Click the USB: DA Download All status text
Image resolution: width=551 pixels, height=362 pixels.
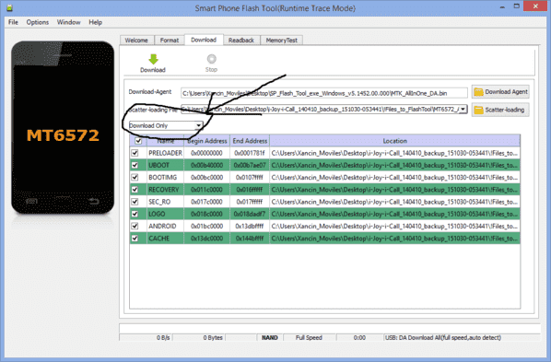coord(443,338)
